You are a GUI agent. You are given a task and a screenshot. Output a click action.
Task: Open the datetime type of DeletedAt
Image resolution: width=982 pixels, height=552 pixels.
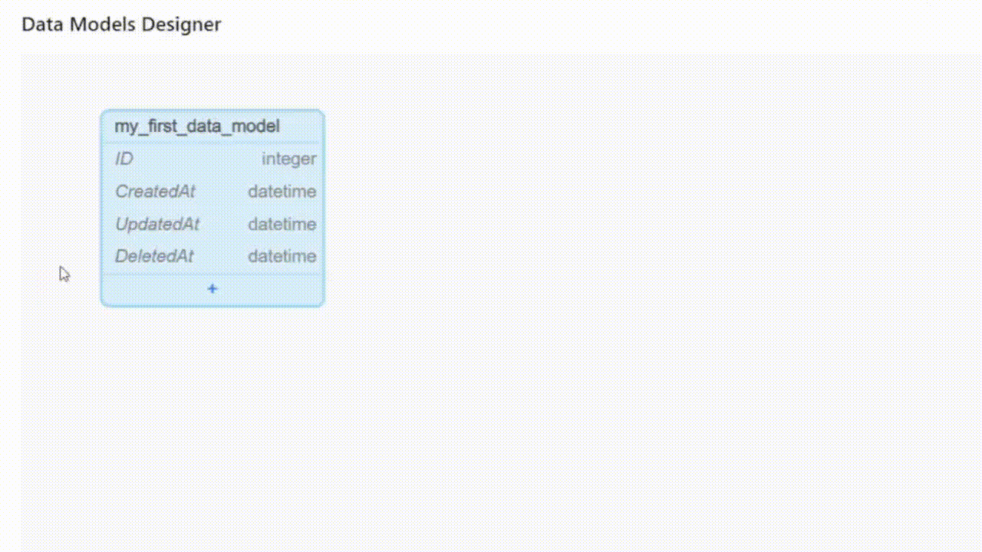282,256
